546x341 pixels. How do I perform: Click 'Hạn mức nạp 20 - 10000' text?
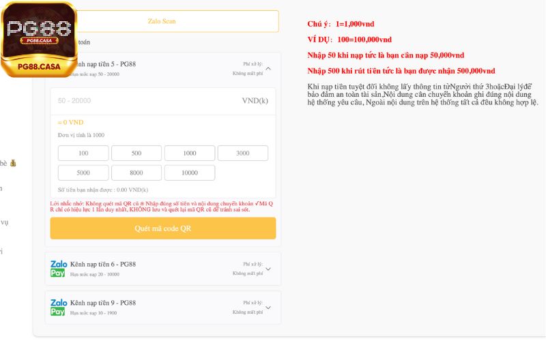[95, 274]
